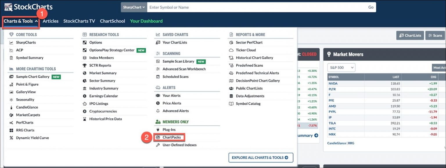Viewport: 446px width, 168px height.
Task: Click the StockCharts logo
Action: coord(28,7)
